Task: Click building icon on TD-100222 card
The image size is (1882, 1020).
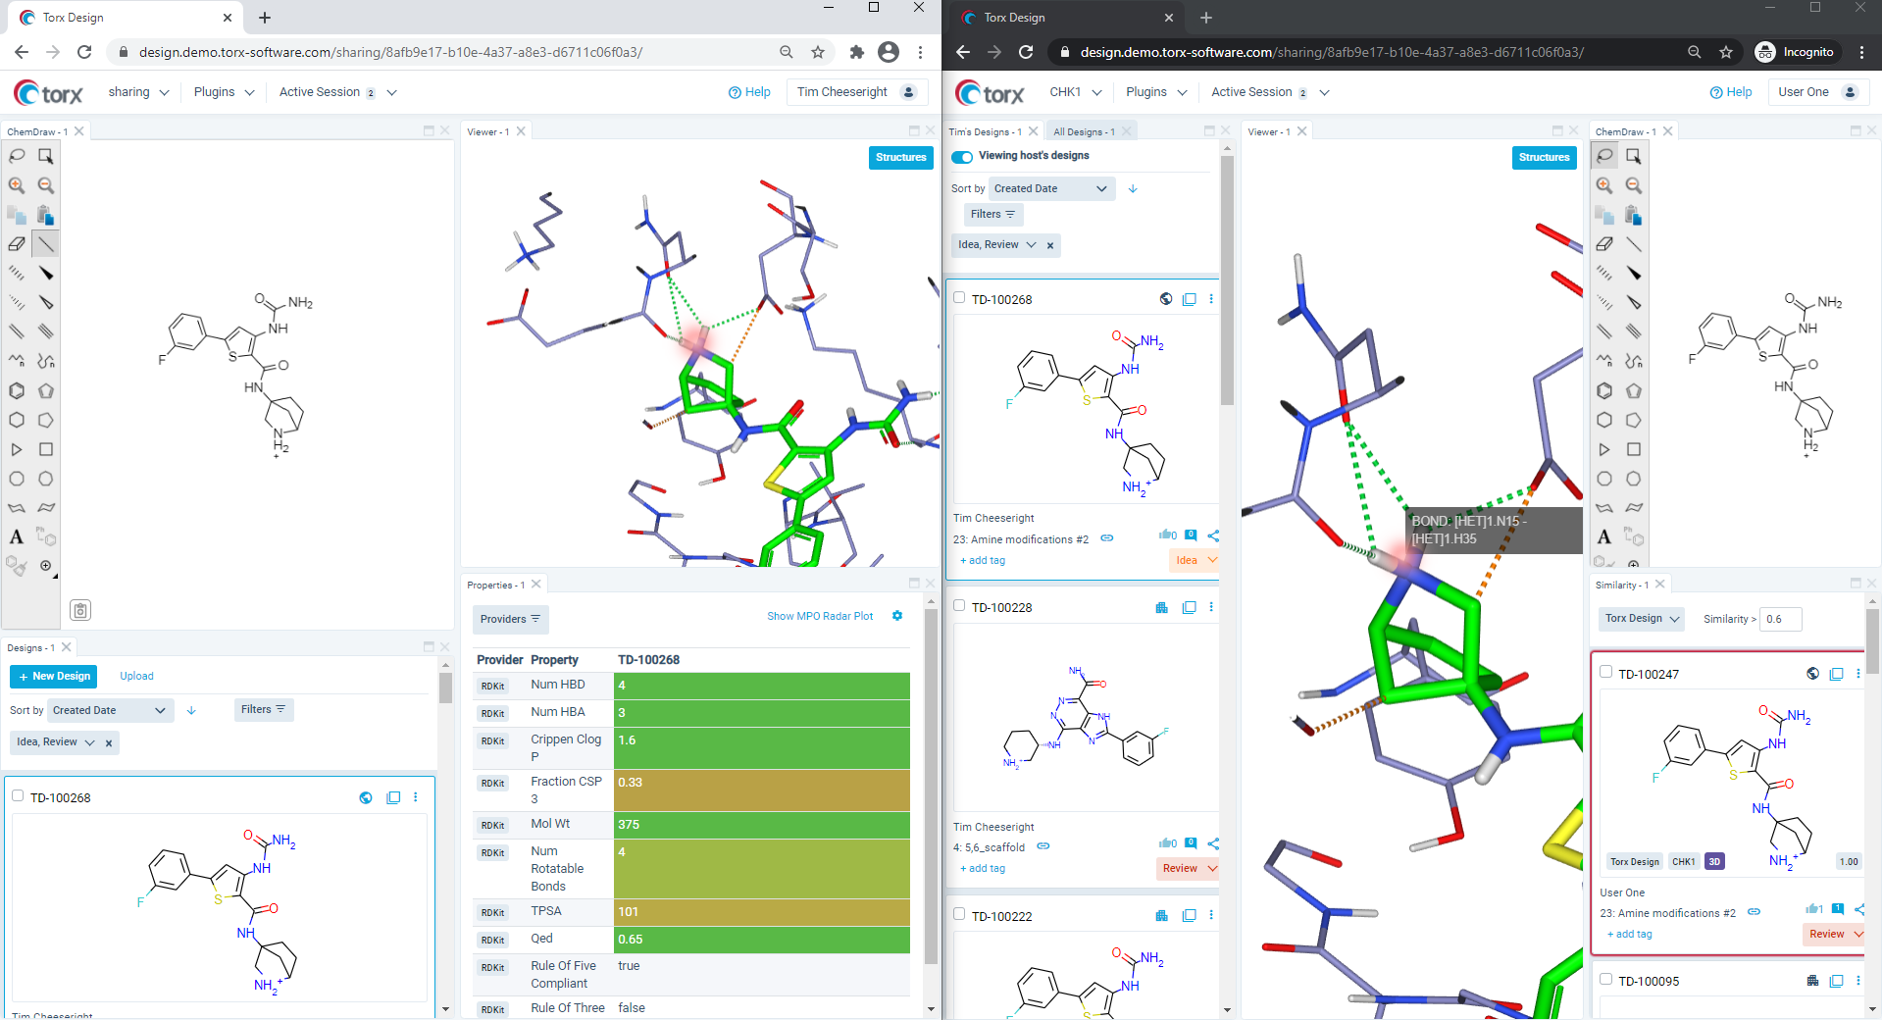Action: (x=1162, y=915)
